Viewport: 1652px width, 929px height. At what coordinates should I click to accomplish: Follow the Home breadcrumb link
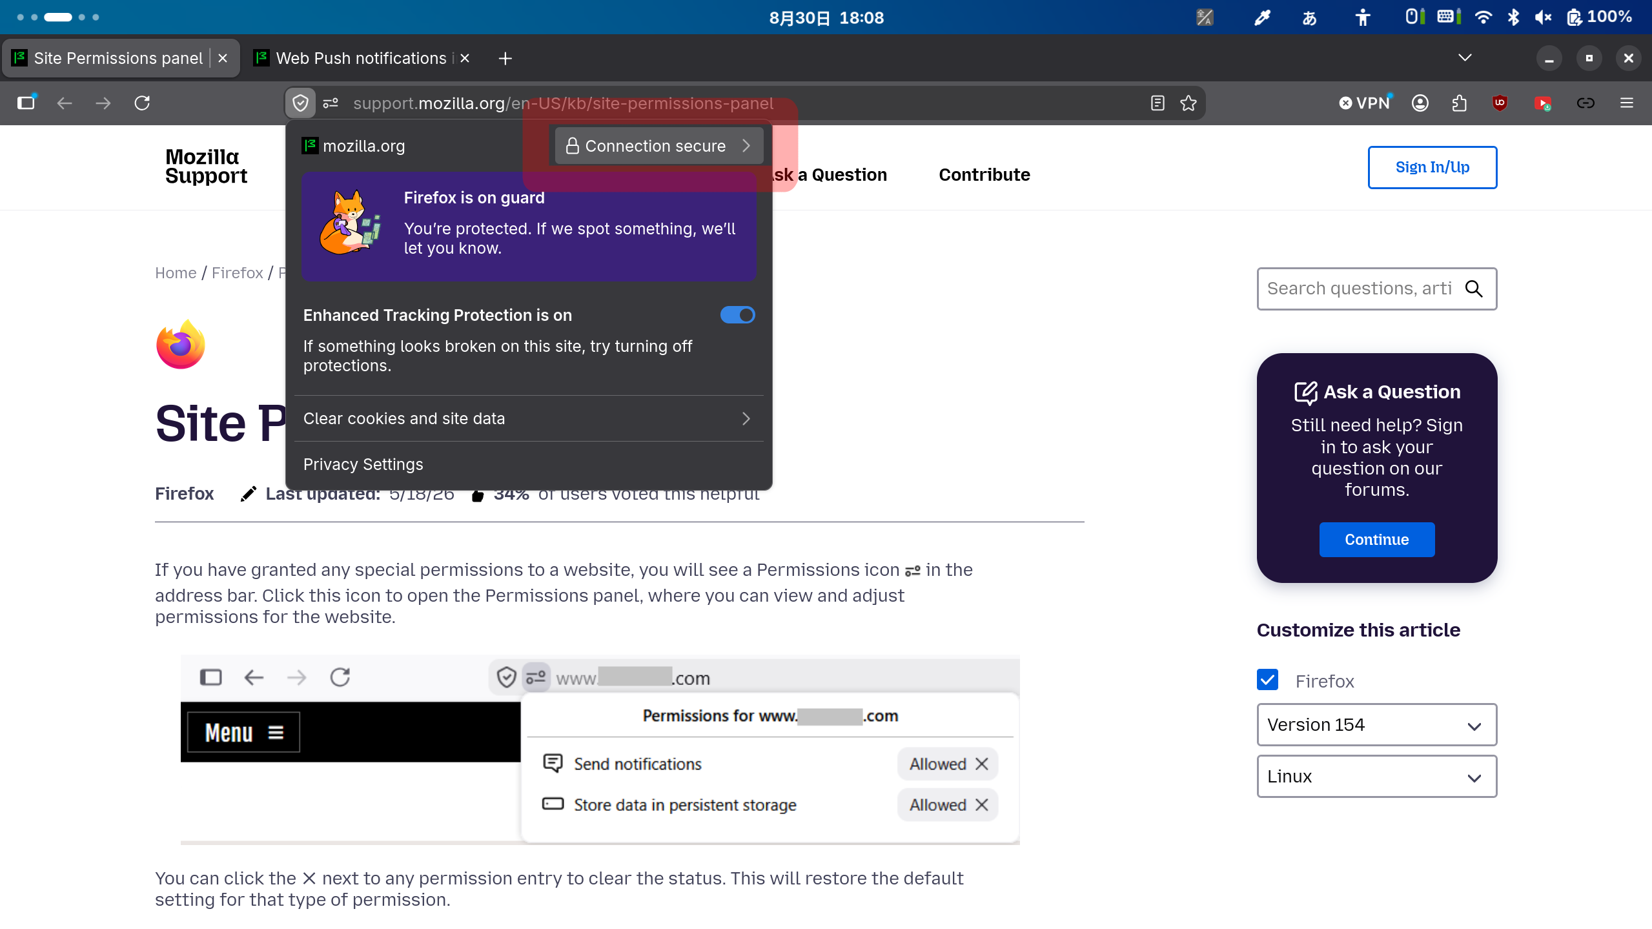point(176,273)
